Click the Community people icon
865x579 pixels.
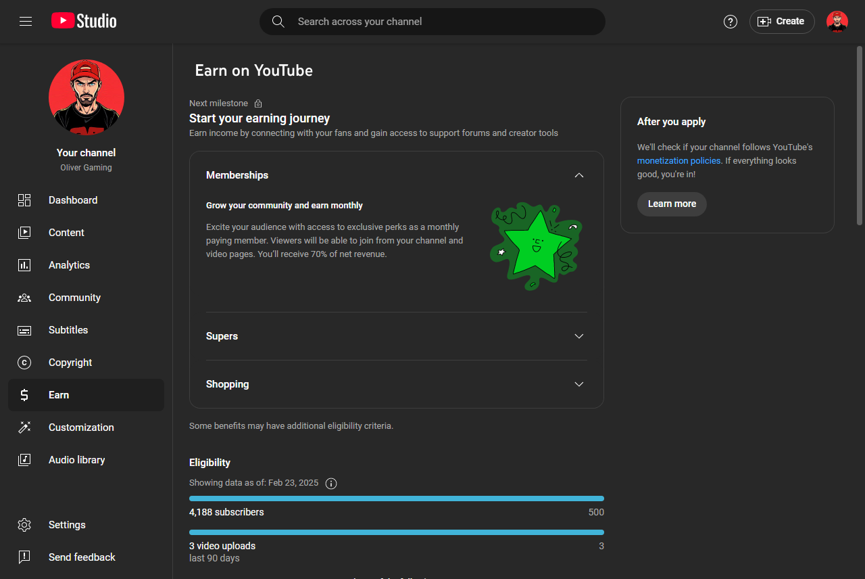click(24, 298)
